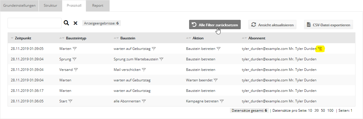Click the magnifier search icon
363x119 pixels.
point(67,23)
